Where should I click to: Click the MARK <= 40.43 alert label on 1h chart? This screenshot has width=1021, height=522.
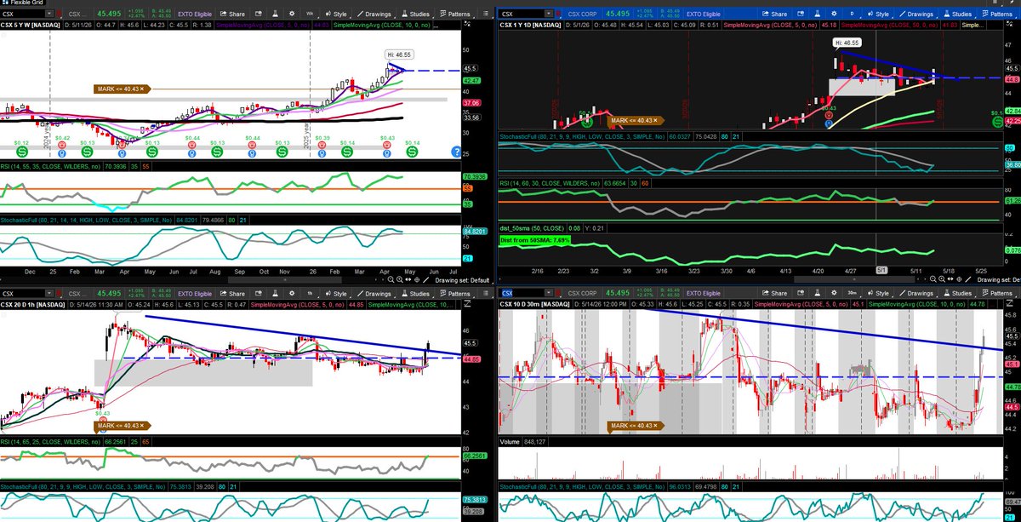pyautogui.click(x=123, y=425)
